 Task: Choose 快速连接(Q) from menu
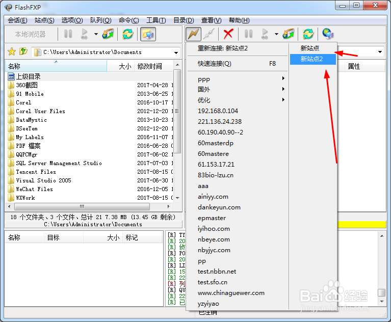pyautogui.click(x=238, y=64)
